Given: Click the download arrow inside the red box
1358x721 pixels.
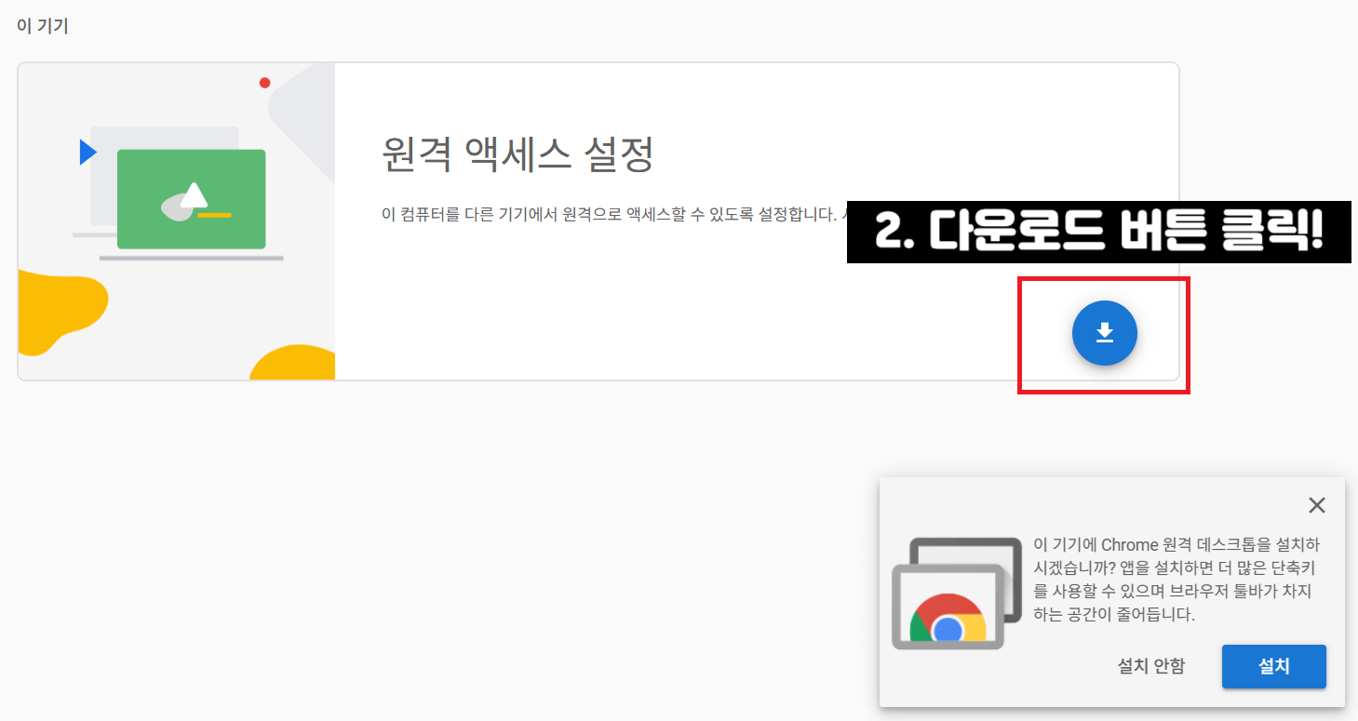Looking at the screenshot, I should tap(1104, 333).
